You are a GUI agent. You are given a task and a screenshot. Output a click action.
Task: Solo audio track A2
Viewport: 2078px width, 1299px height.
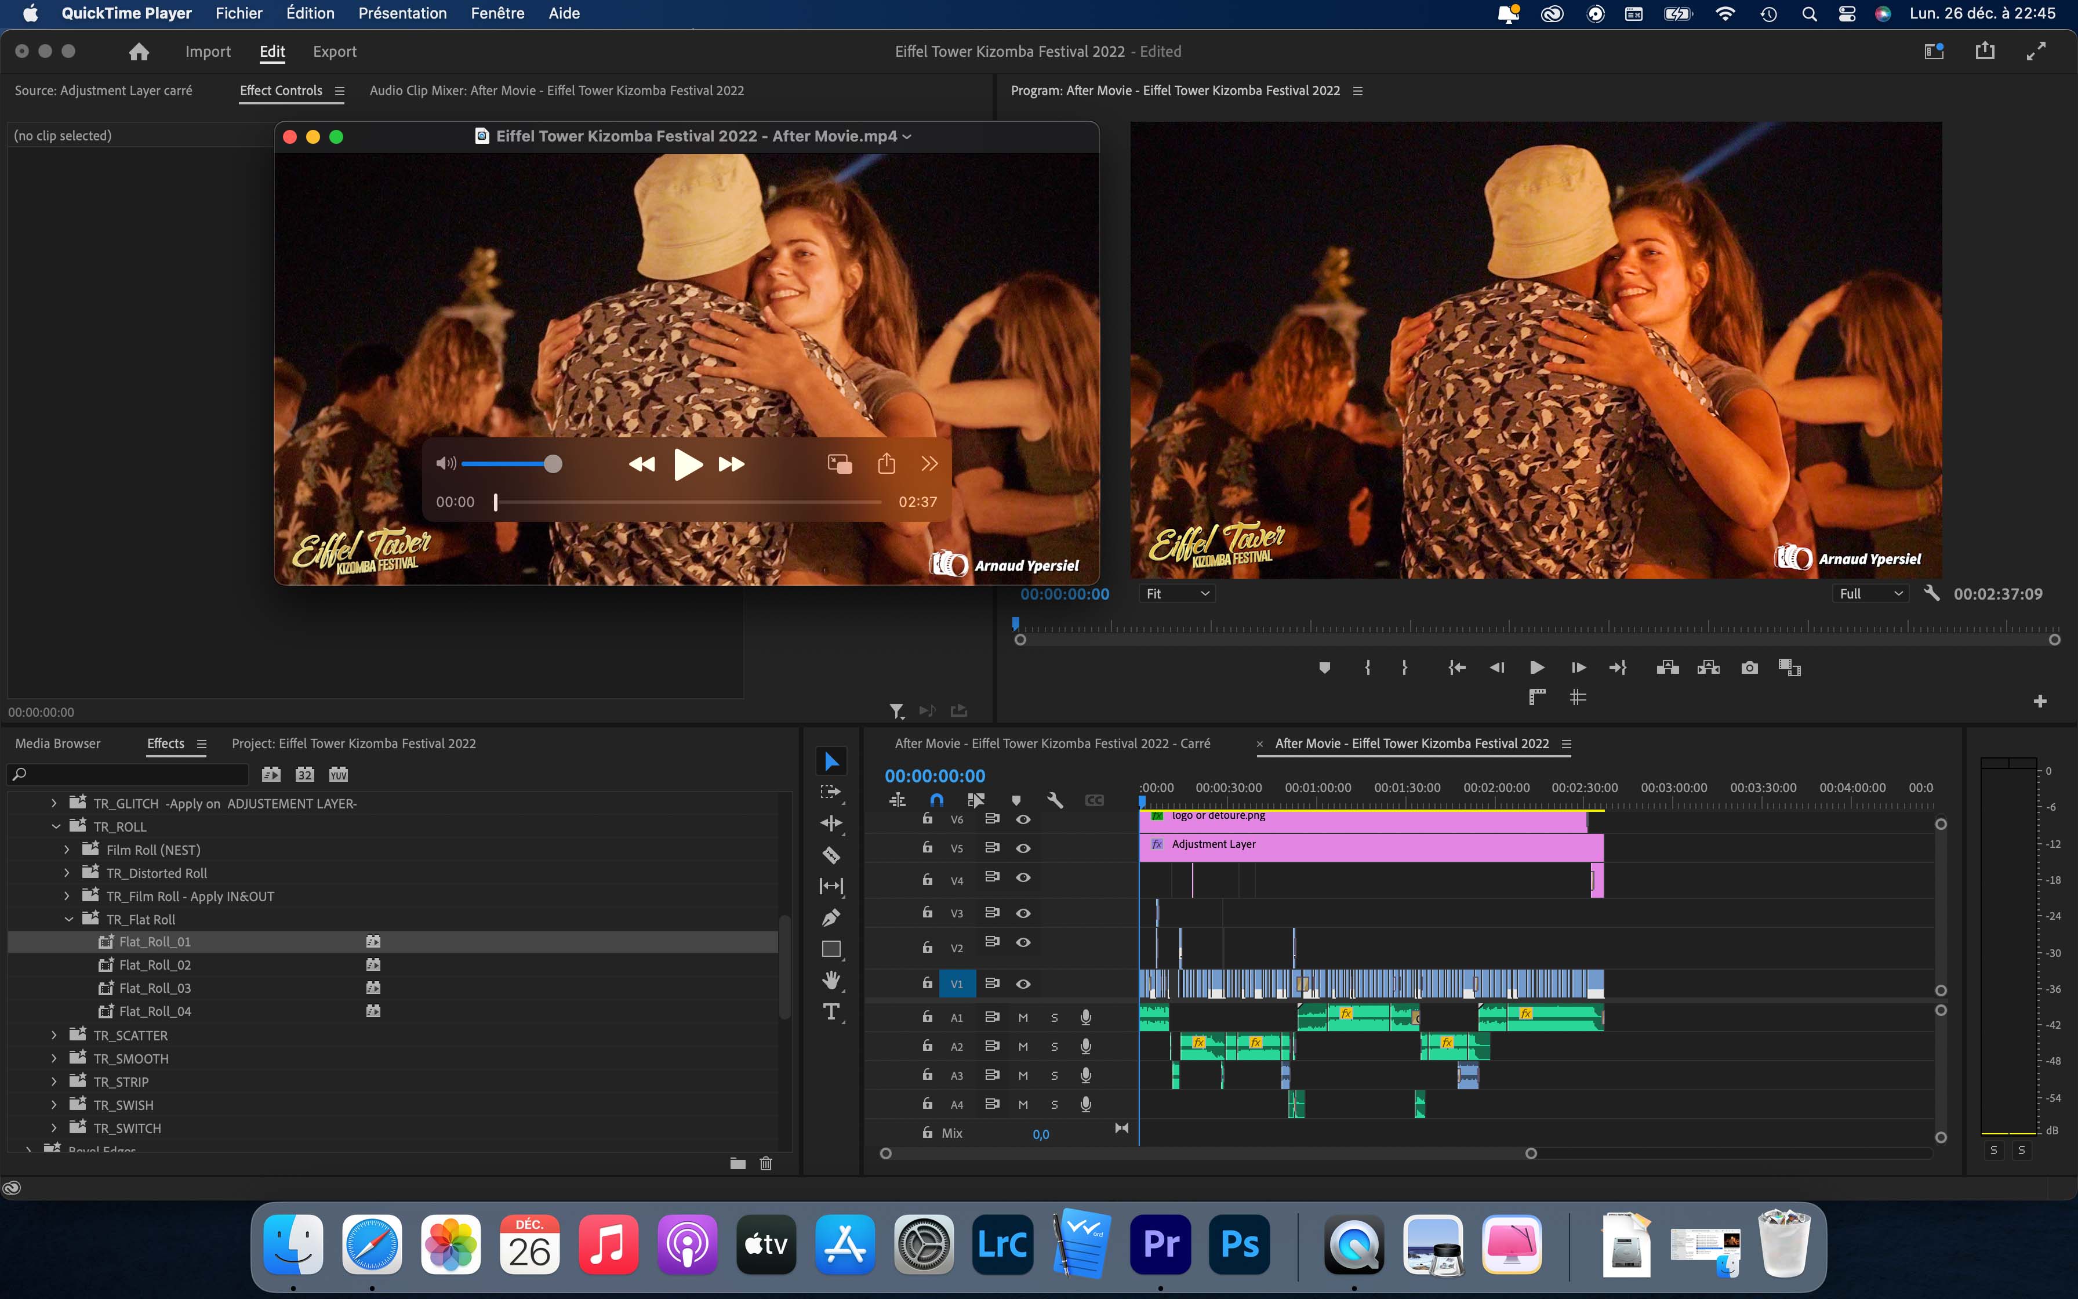click(x=1055, y=1046)
